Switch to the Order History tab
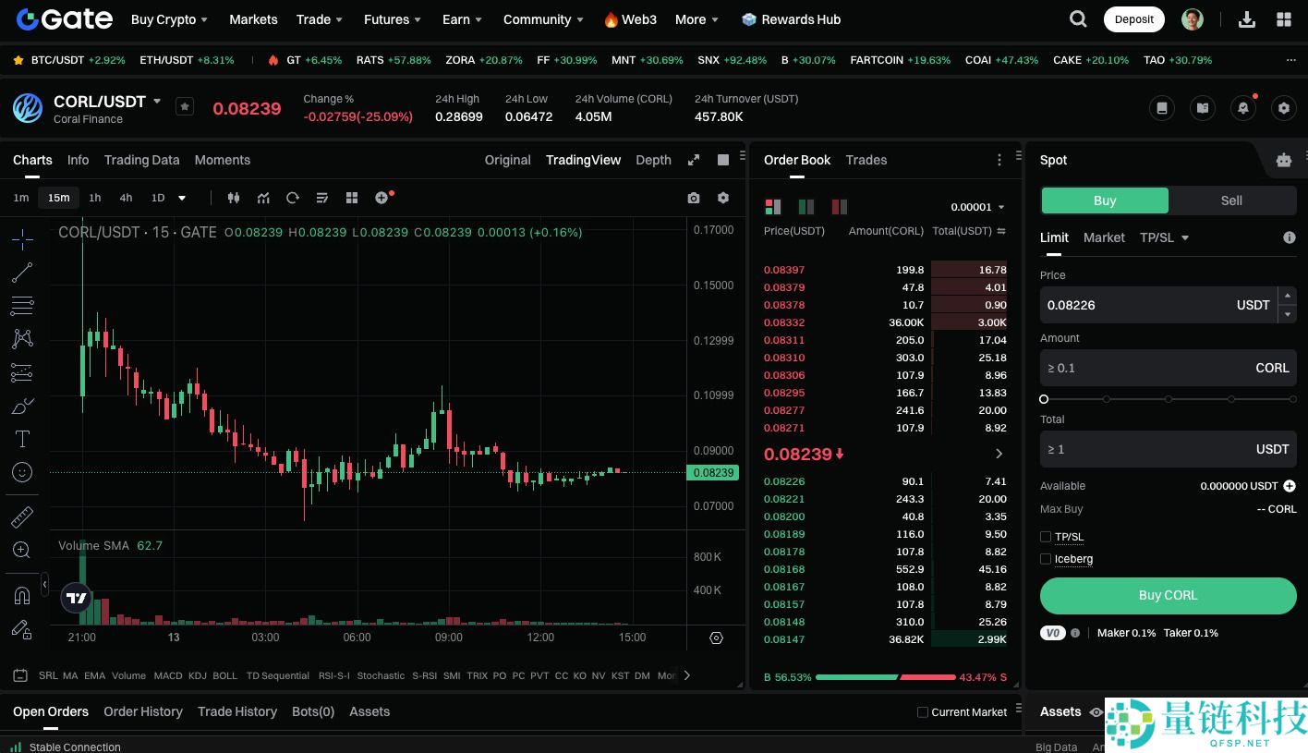Image resolution: width=1308 pixels, height=753 pixels. 143,711
